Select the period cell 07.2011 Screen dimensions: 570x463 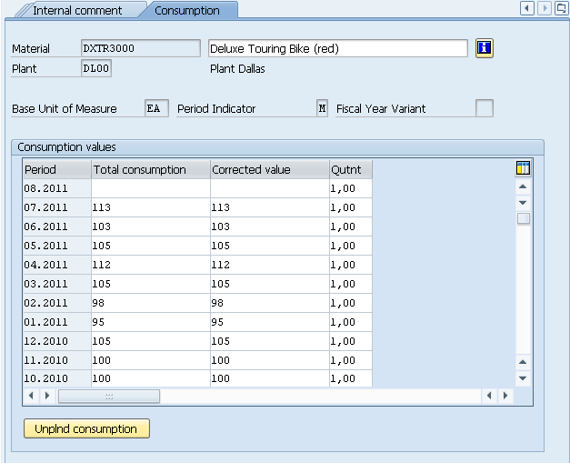[56, 207]
